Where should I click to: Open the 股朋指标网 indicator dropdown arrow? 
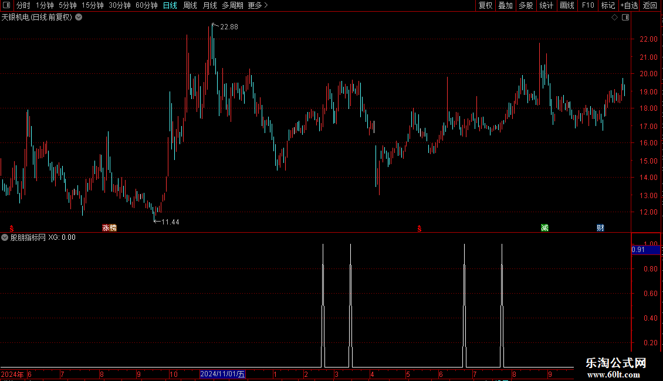point(5,237)
